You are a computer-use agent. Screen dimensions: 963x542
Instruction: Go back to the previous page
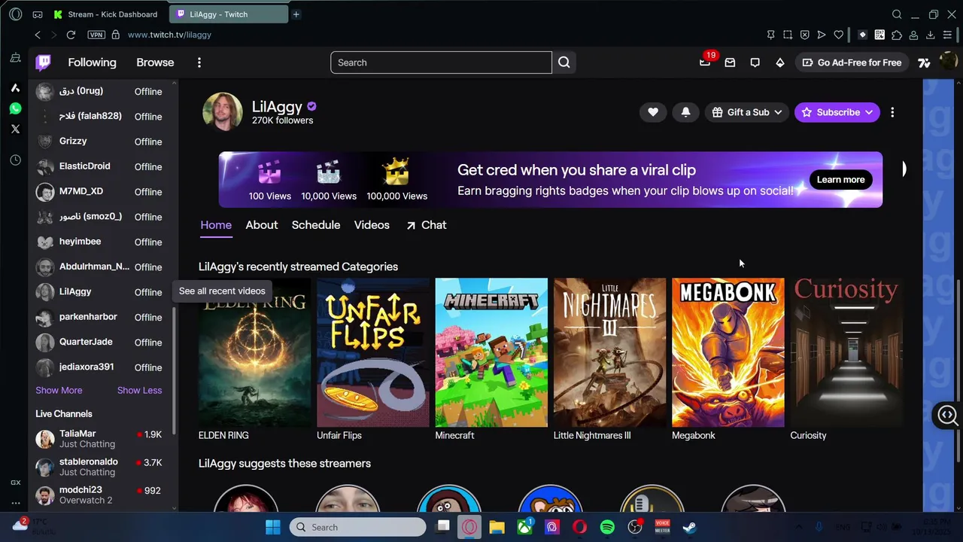coord(38,35)
